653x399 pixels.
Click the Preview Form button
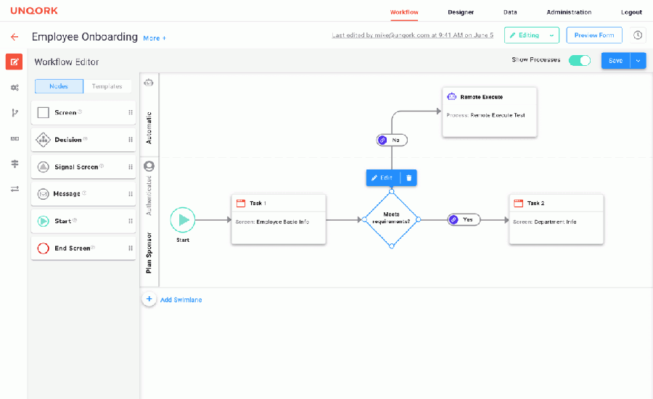594,35
